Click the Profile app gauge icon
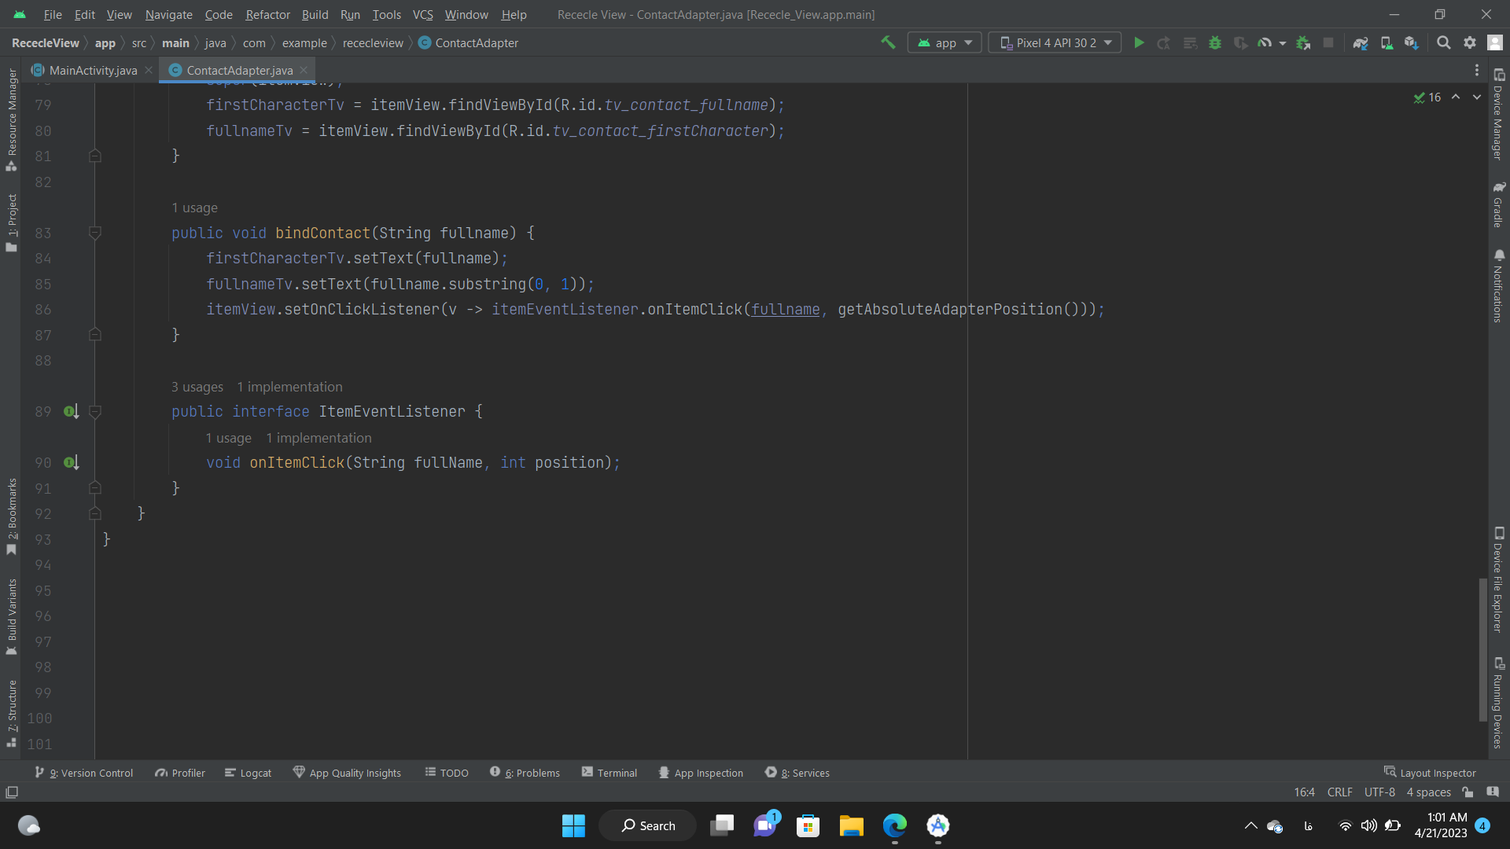This screenshot has width=1510, height=849. pos(1265,42)
